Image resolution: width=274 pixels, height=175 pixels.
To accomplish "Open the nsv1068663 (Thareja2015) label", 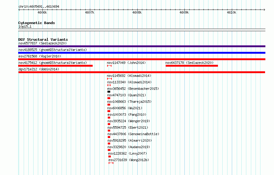I will tap(129, 102).
